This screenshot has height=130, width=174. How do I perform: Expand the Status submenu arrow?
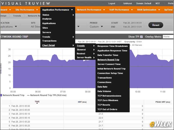coord(73,15)
